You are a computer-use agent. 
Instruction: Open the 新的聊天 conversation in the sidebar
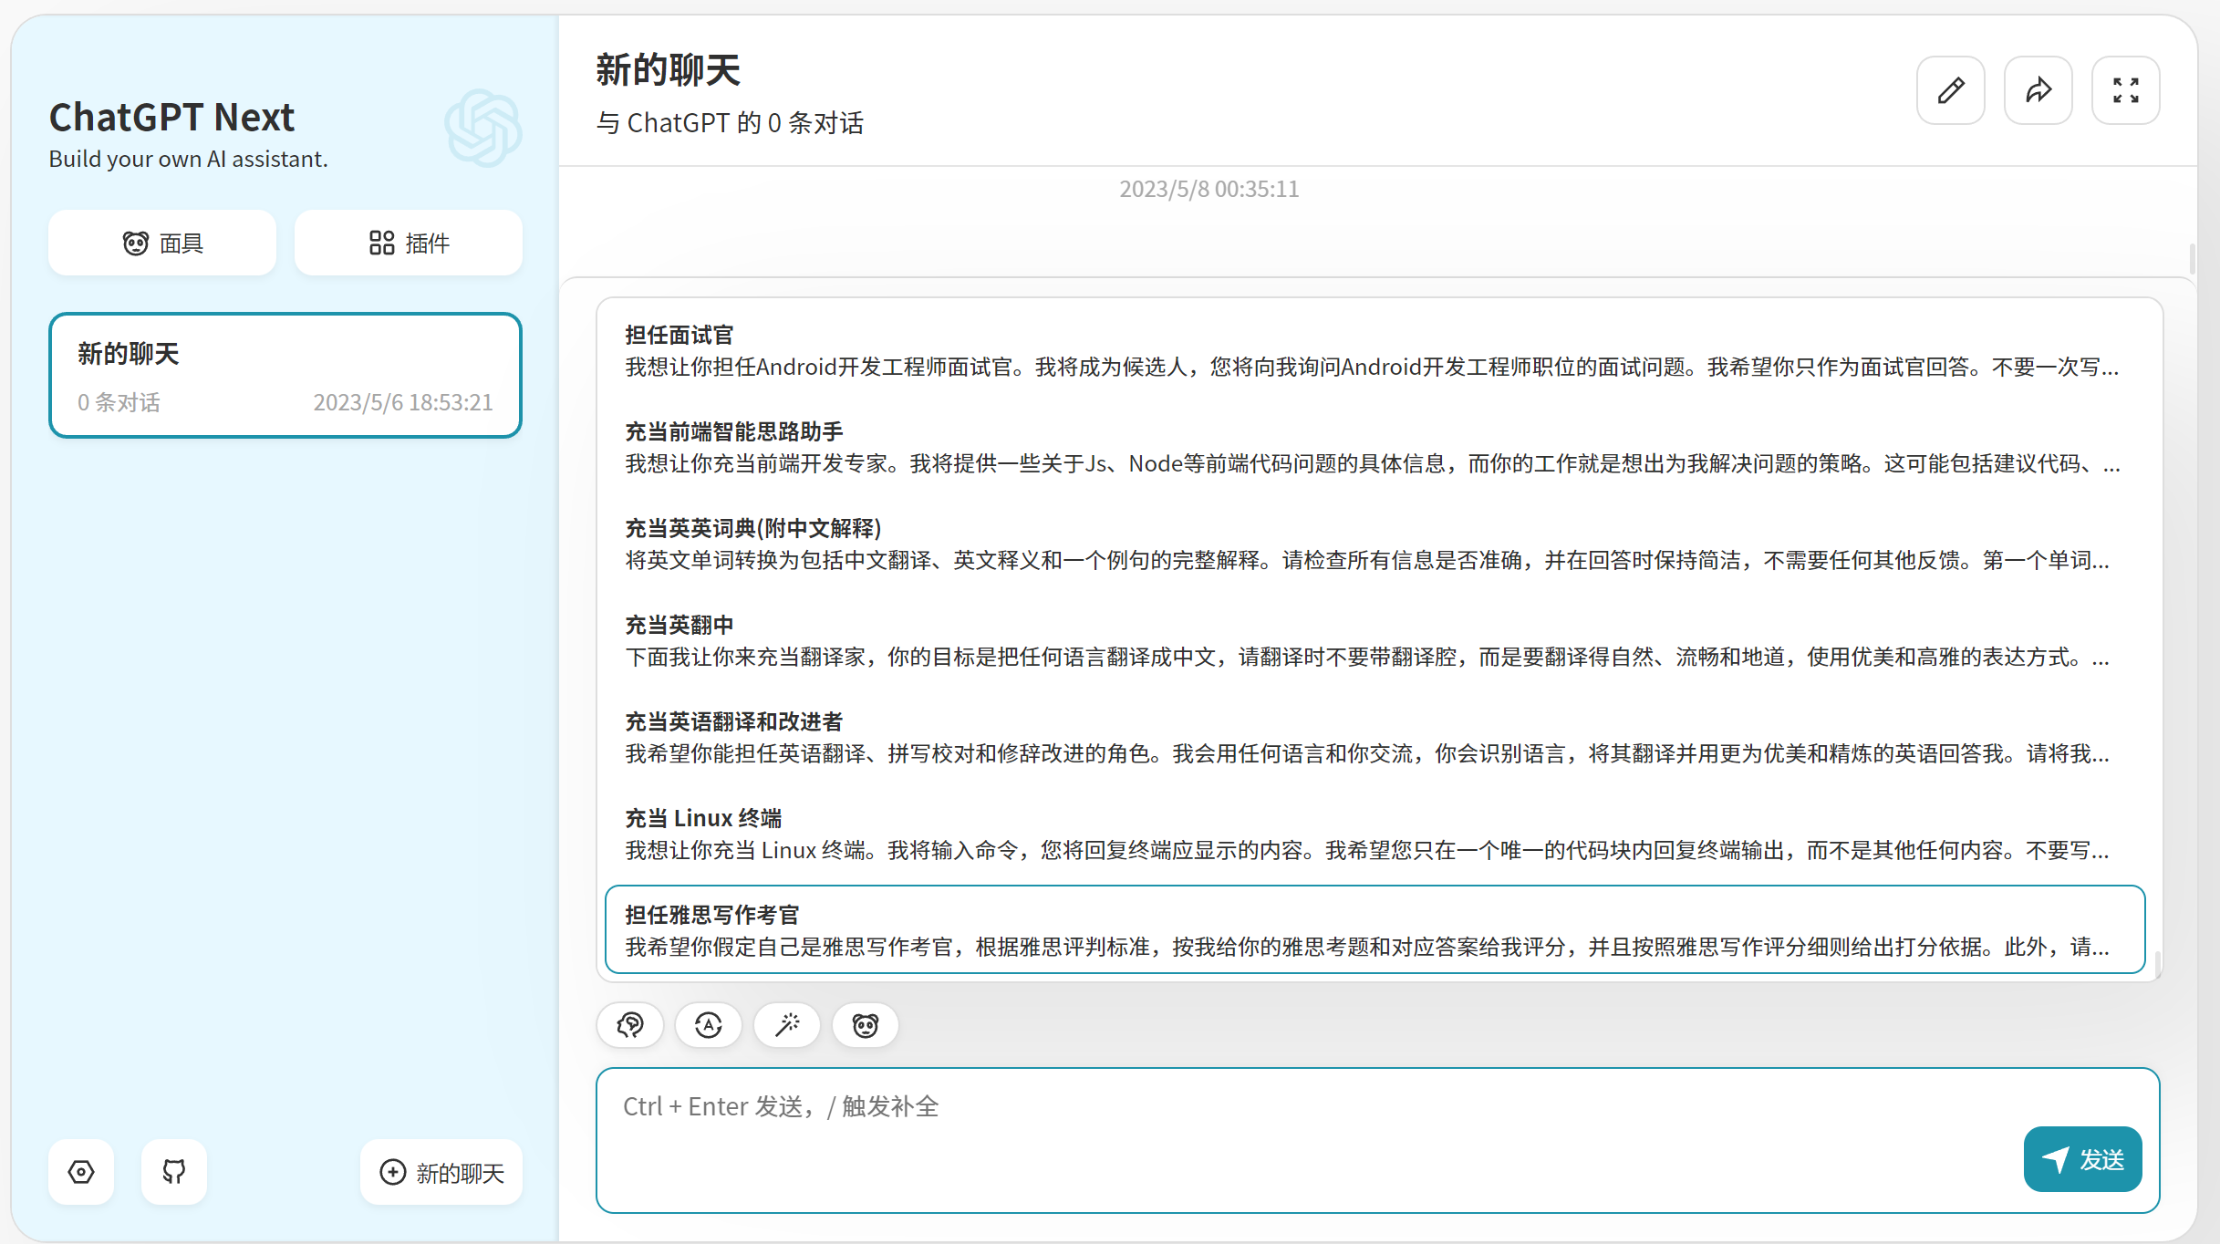point(285,374)
